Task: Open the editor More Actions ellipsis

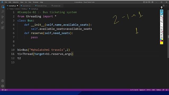Action: 167,6
